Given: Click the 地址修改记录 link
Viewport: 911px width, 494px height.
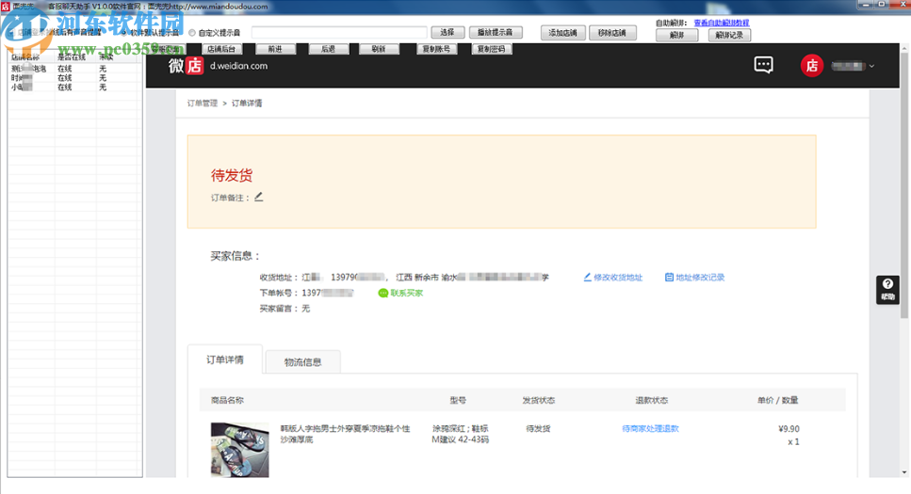Looking at the screenshot, I should [x=700, y=278].
